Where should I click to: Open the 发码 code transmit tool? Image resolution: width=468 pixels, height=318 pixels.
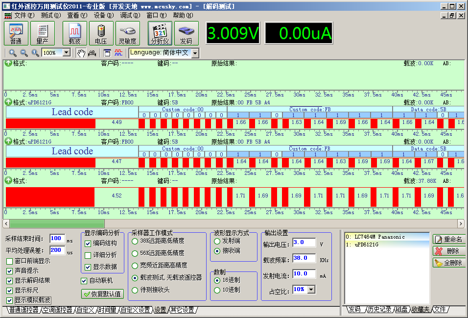pyautogui.click(x=186, y=33)
